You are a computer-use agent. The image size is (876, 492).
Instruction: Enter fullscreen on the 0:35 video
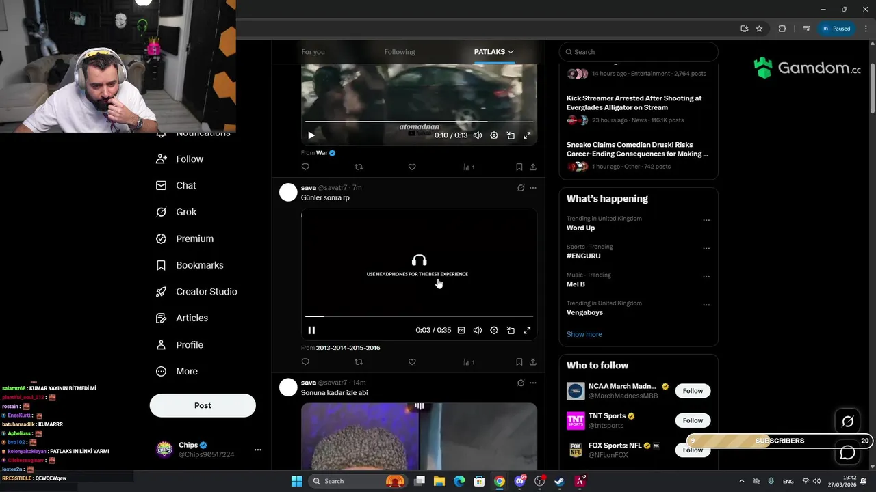coord(527,331)
